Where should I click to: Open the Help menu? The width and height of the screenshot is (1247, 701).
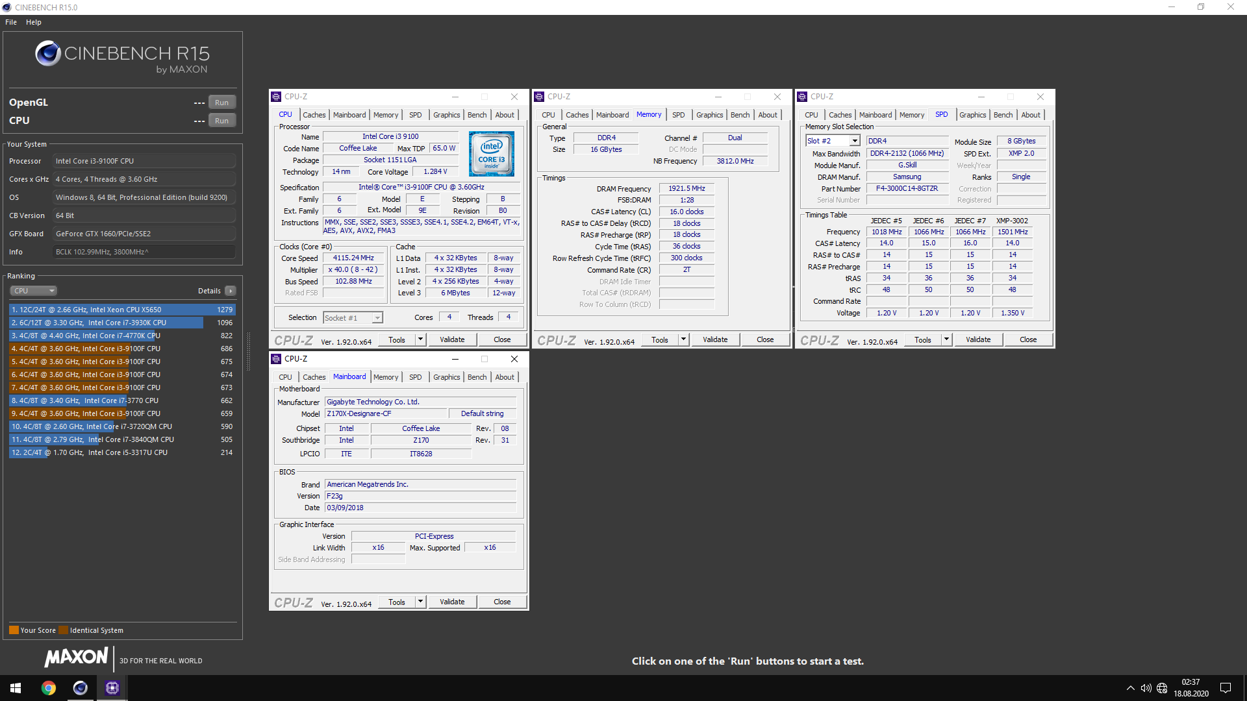tap(34, 22)
